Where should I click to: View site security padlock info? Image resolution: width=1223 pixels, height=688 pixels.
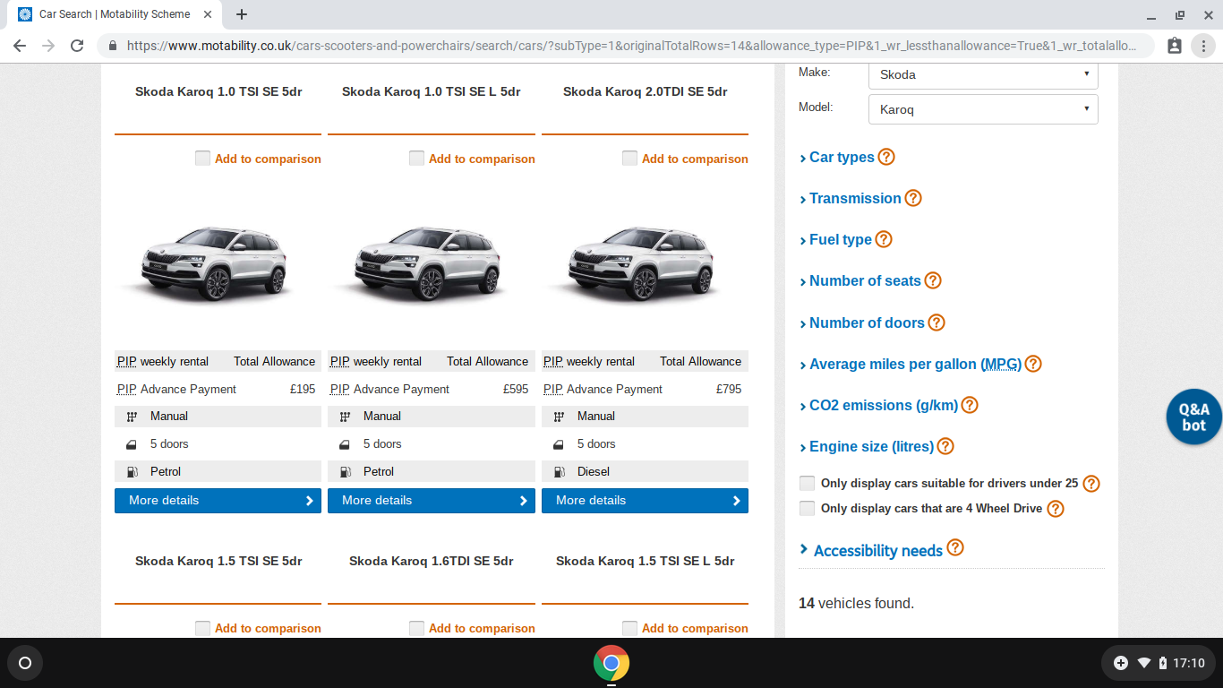(x=113, y=46)
